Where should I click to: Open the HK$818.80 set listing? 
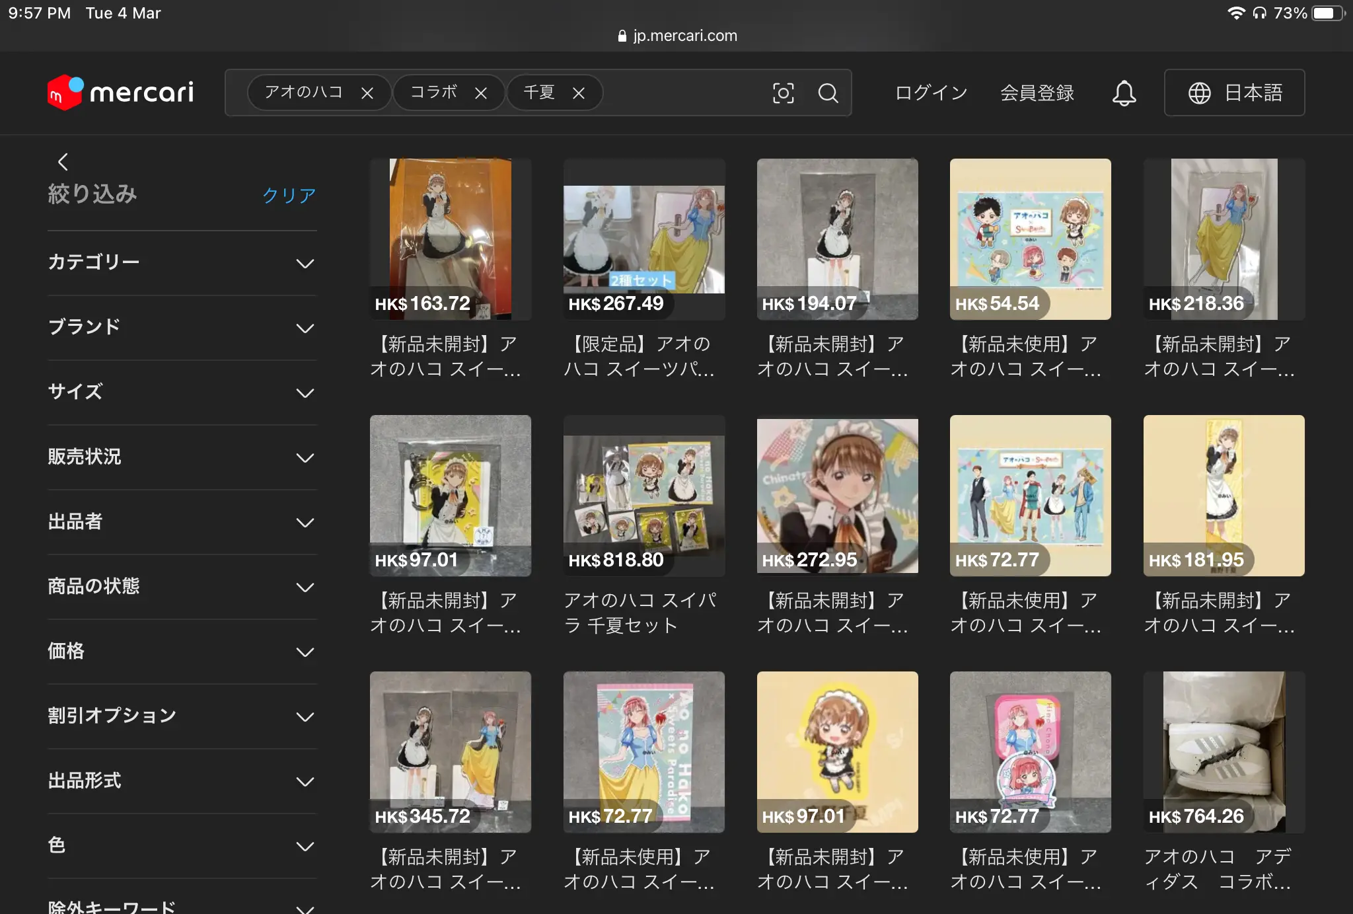pos(644,496)
